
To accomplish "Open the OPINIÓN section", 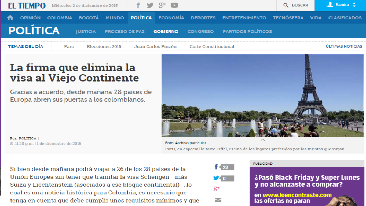I will (30, 18).
